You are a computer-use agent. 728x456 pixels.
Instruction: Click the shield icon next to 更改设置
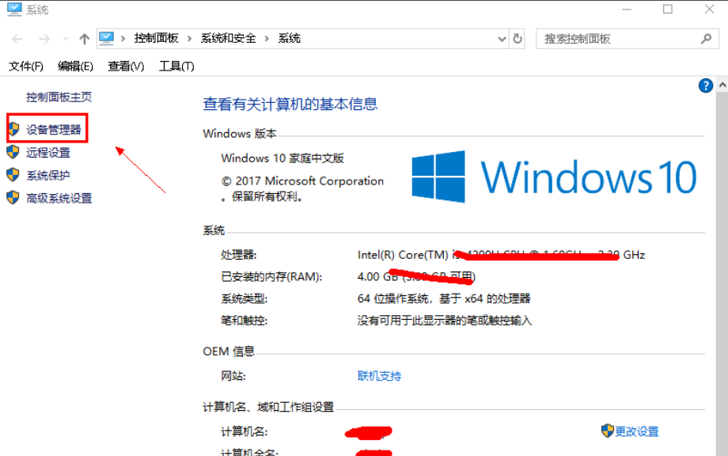point(606,431)
